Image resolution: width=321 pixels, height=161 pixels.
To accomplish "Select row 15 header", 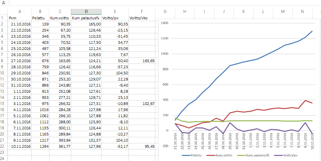I will (4, 104).
